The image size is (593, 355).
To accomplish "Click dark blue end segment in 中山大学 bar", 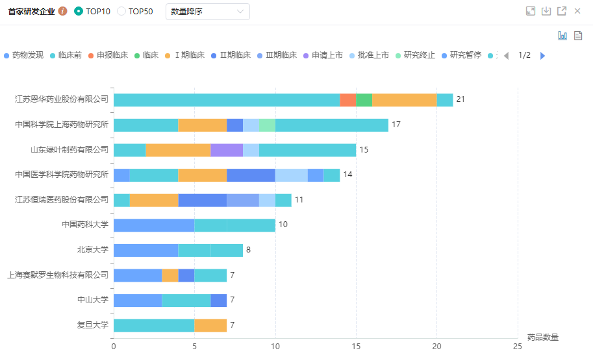I will [x=219, y=300].
